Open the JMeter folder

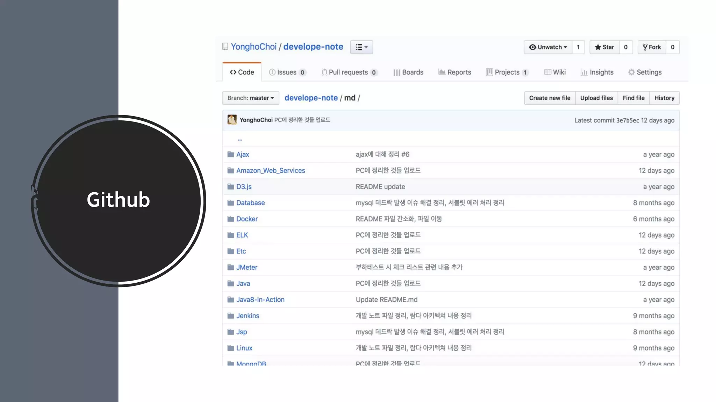click(247, 267)
